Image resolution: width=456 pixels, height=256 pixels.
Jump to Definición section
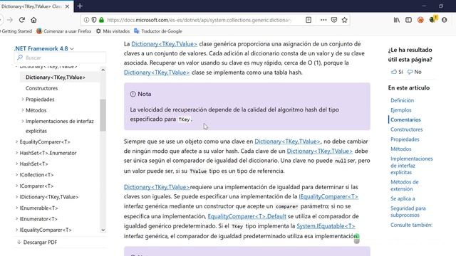pyautogui.click(x=402, y=100)
